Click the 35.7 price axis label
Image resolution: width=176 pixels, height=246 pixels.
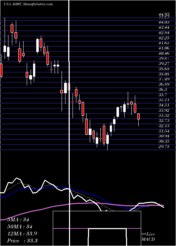tap(163, 95)
